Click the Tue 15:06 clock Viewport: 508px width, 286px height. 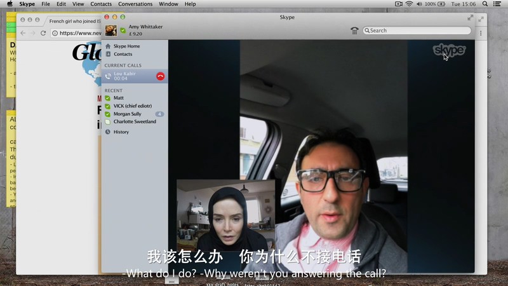[464, 4]
